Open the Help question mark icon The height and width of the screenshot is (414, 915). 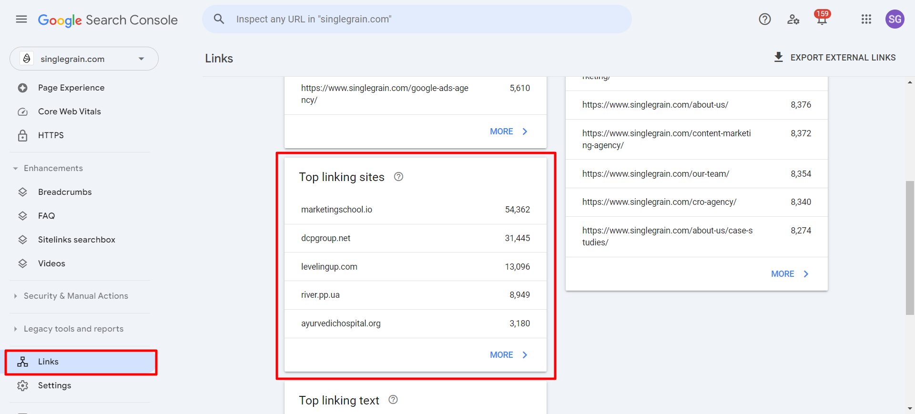tap(765, 19)
